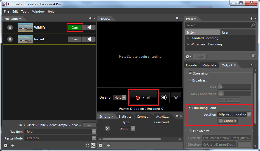Image resolution: width=260 pixels, height=151 pixels.
Task: Click the Script panel horizontal scrollbar
Action: click(x=132, y=140)
